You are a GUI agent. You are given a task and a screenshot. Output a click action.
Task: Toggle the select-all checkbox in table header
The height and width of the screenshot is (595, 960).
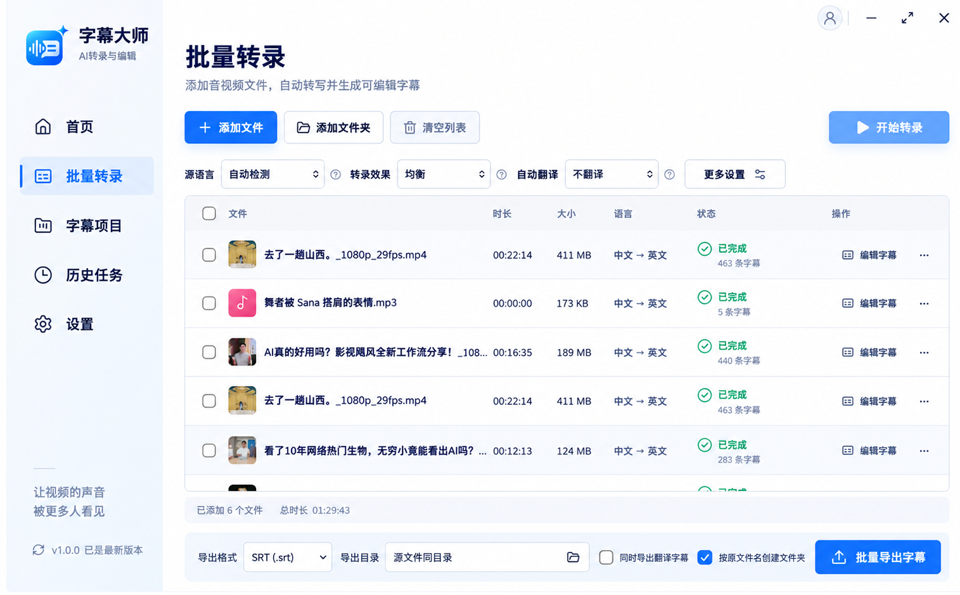pyautogui.click(x=209, y=214)
